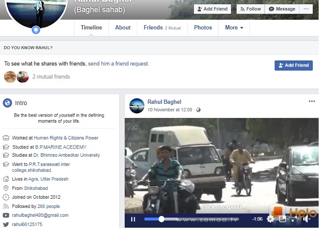This screenshot has height=230, width=319.
Task: Open the second mutual friend avatar
Action: tap(22, 77)
